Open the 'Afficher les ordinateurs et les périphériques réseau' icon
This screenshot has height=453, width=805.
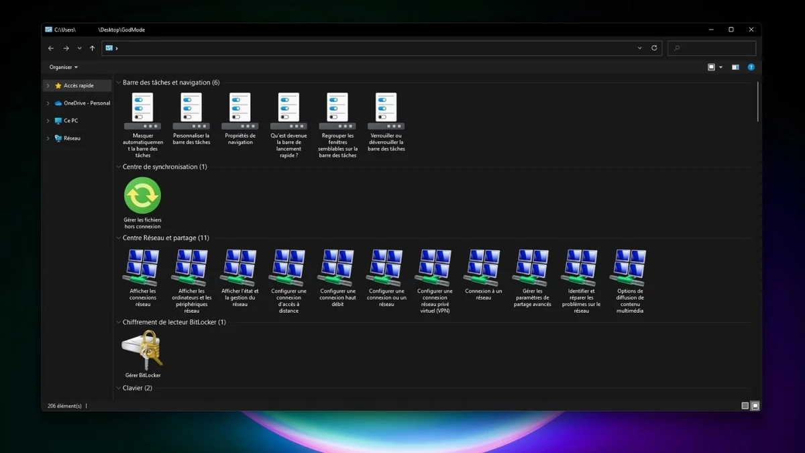(x=191, y=267)
